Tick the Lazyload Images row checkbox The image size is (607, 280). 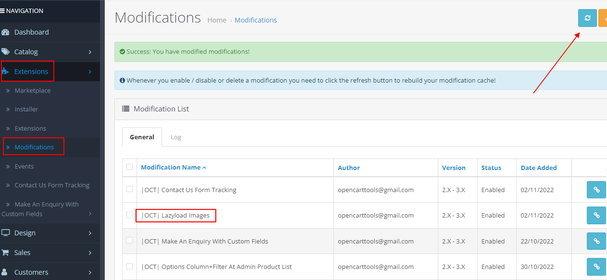pyautogui.click(x=129, y=215)
